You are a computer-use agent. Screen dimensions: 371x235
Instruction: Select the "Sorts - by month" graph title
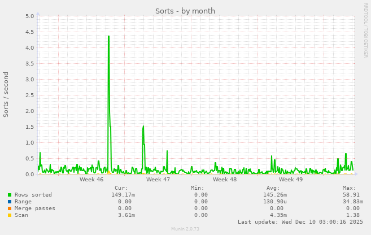pos(185,11)
